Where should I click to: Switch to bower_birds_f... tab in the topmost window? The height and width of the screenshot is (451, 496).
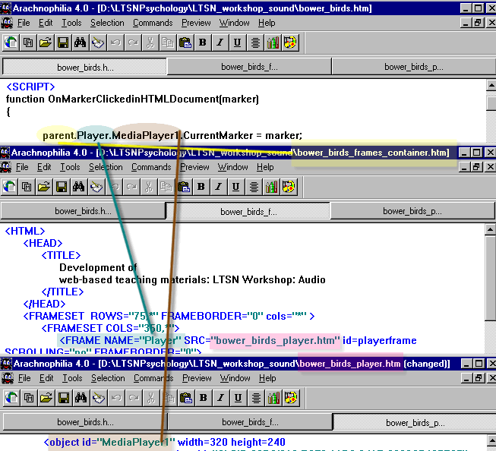(249, 67)
